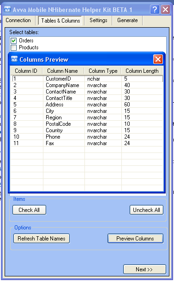Uncheck the Orders table checkbox
Viewport: 174px width, 281px height.
point(14,41)
